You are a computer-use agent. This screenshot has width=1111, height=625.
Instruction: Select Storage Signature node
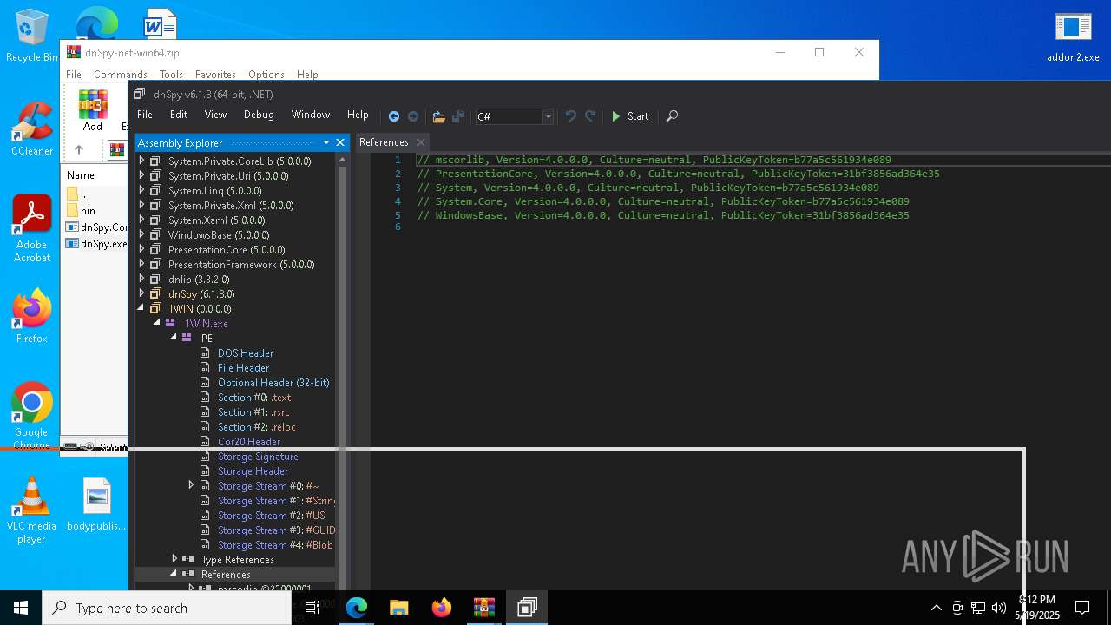click(258, 456)
